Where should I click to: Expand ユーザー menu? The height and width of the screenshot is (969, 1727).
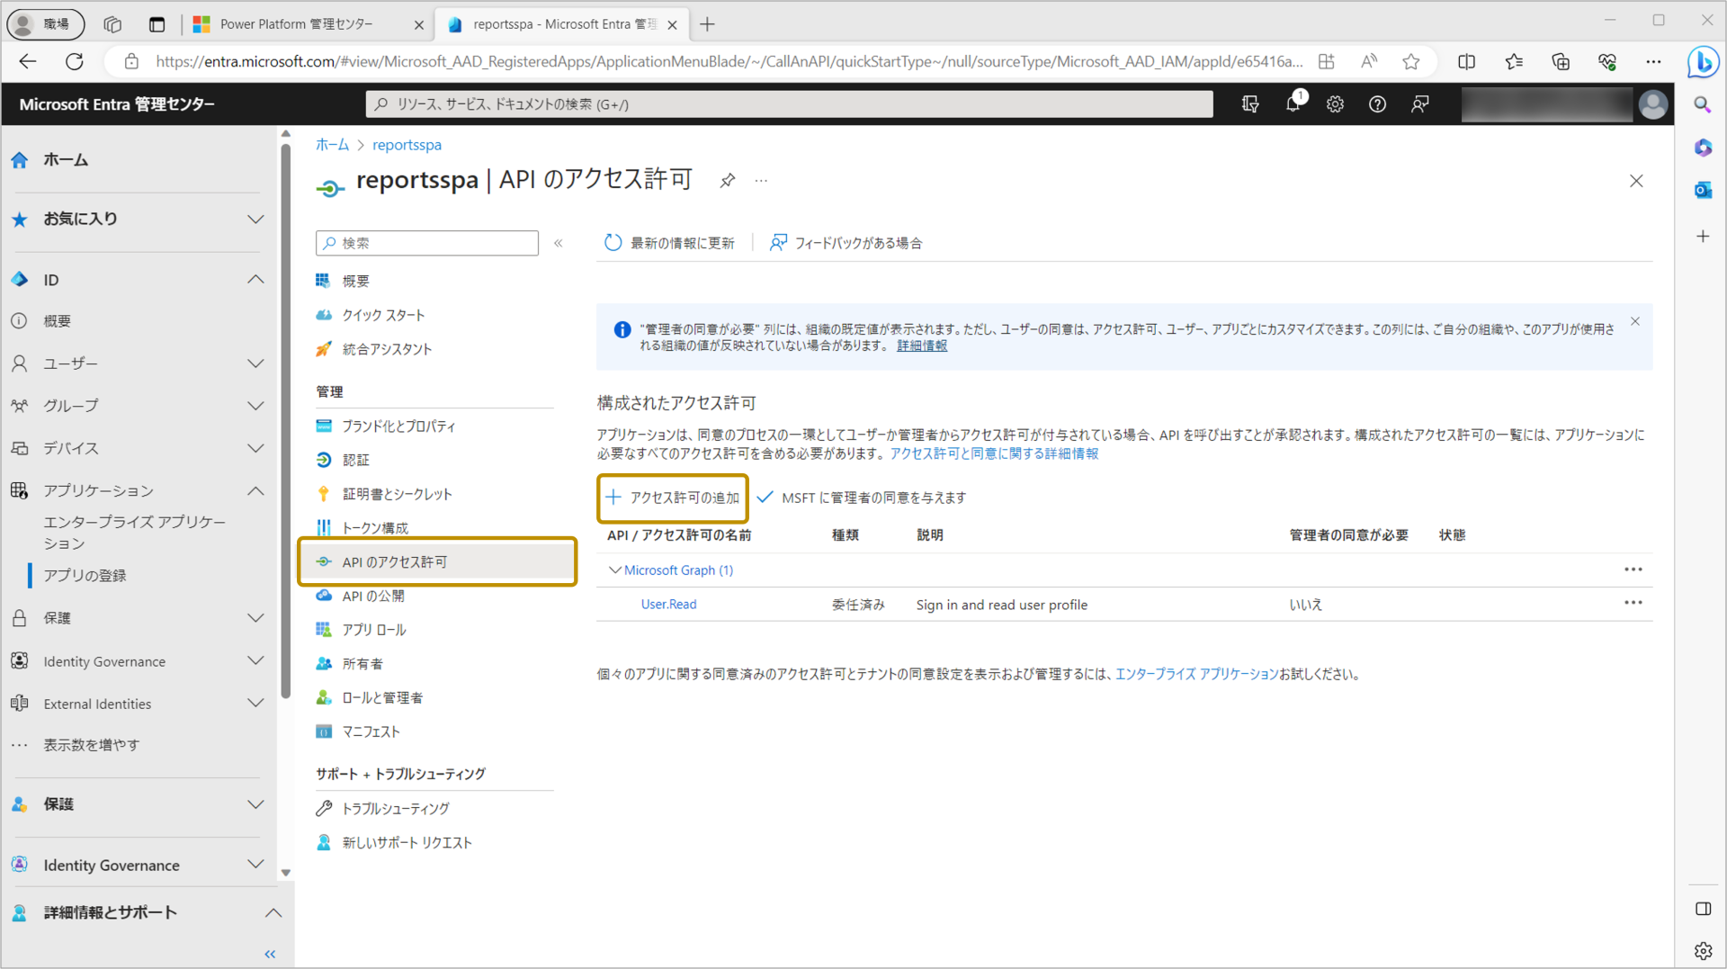(x=255, y=363)
